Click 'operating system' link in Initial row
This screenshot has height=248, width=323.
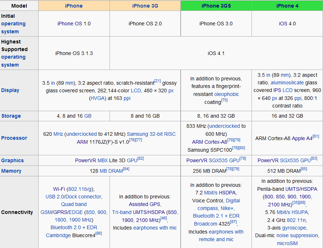click(13, 28)
